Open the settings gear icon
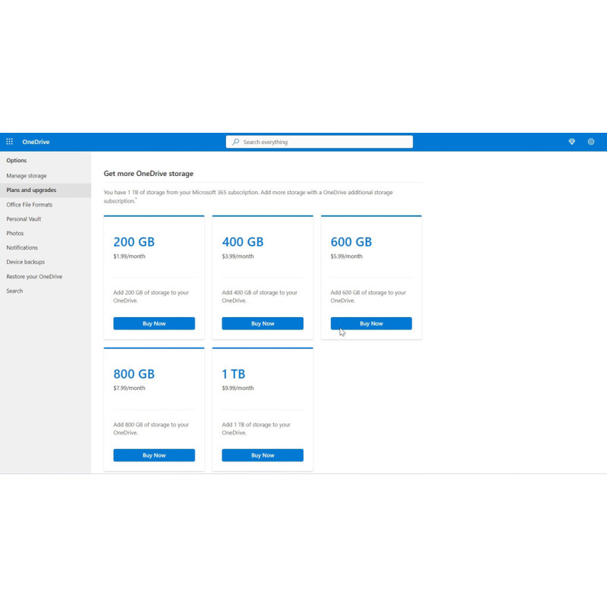This screenshot has height=607, width=607. point(591,142)
